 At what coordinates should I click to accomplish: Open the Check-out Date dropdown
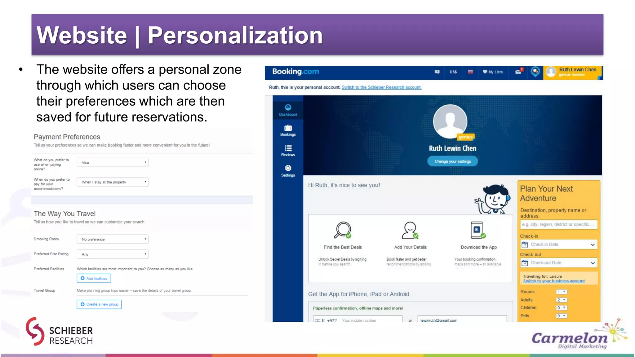tap(559, 263)
